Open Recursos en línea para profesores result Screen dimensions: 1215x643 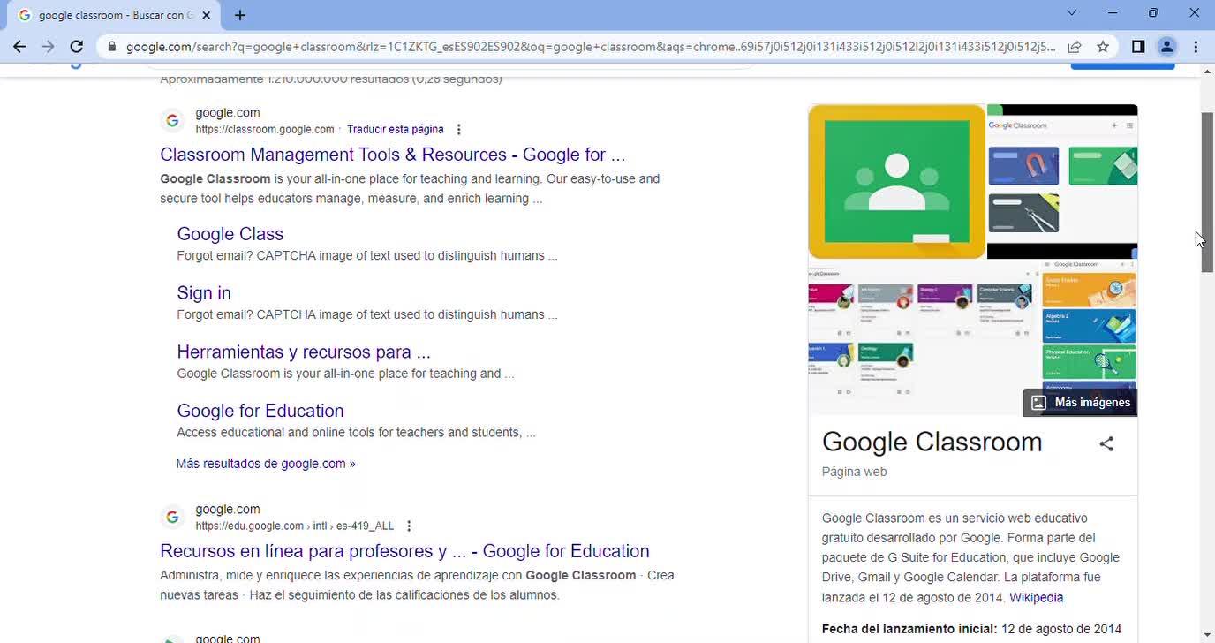[x=404, y=551]
